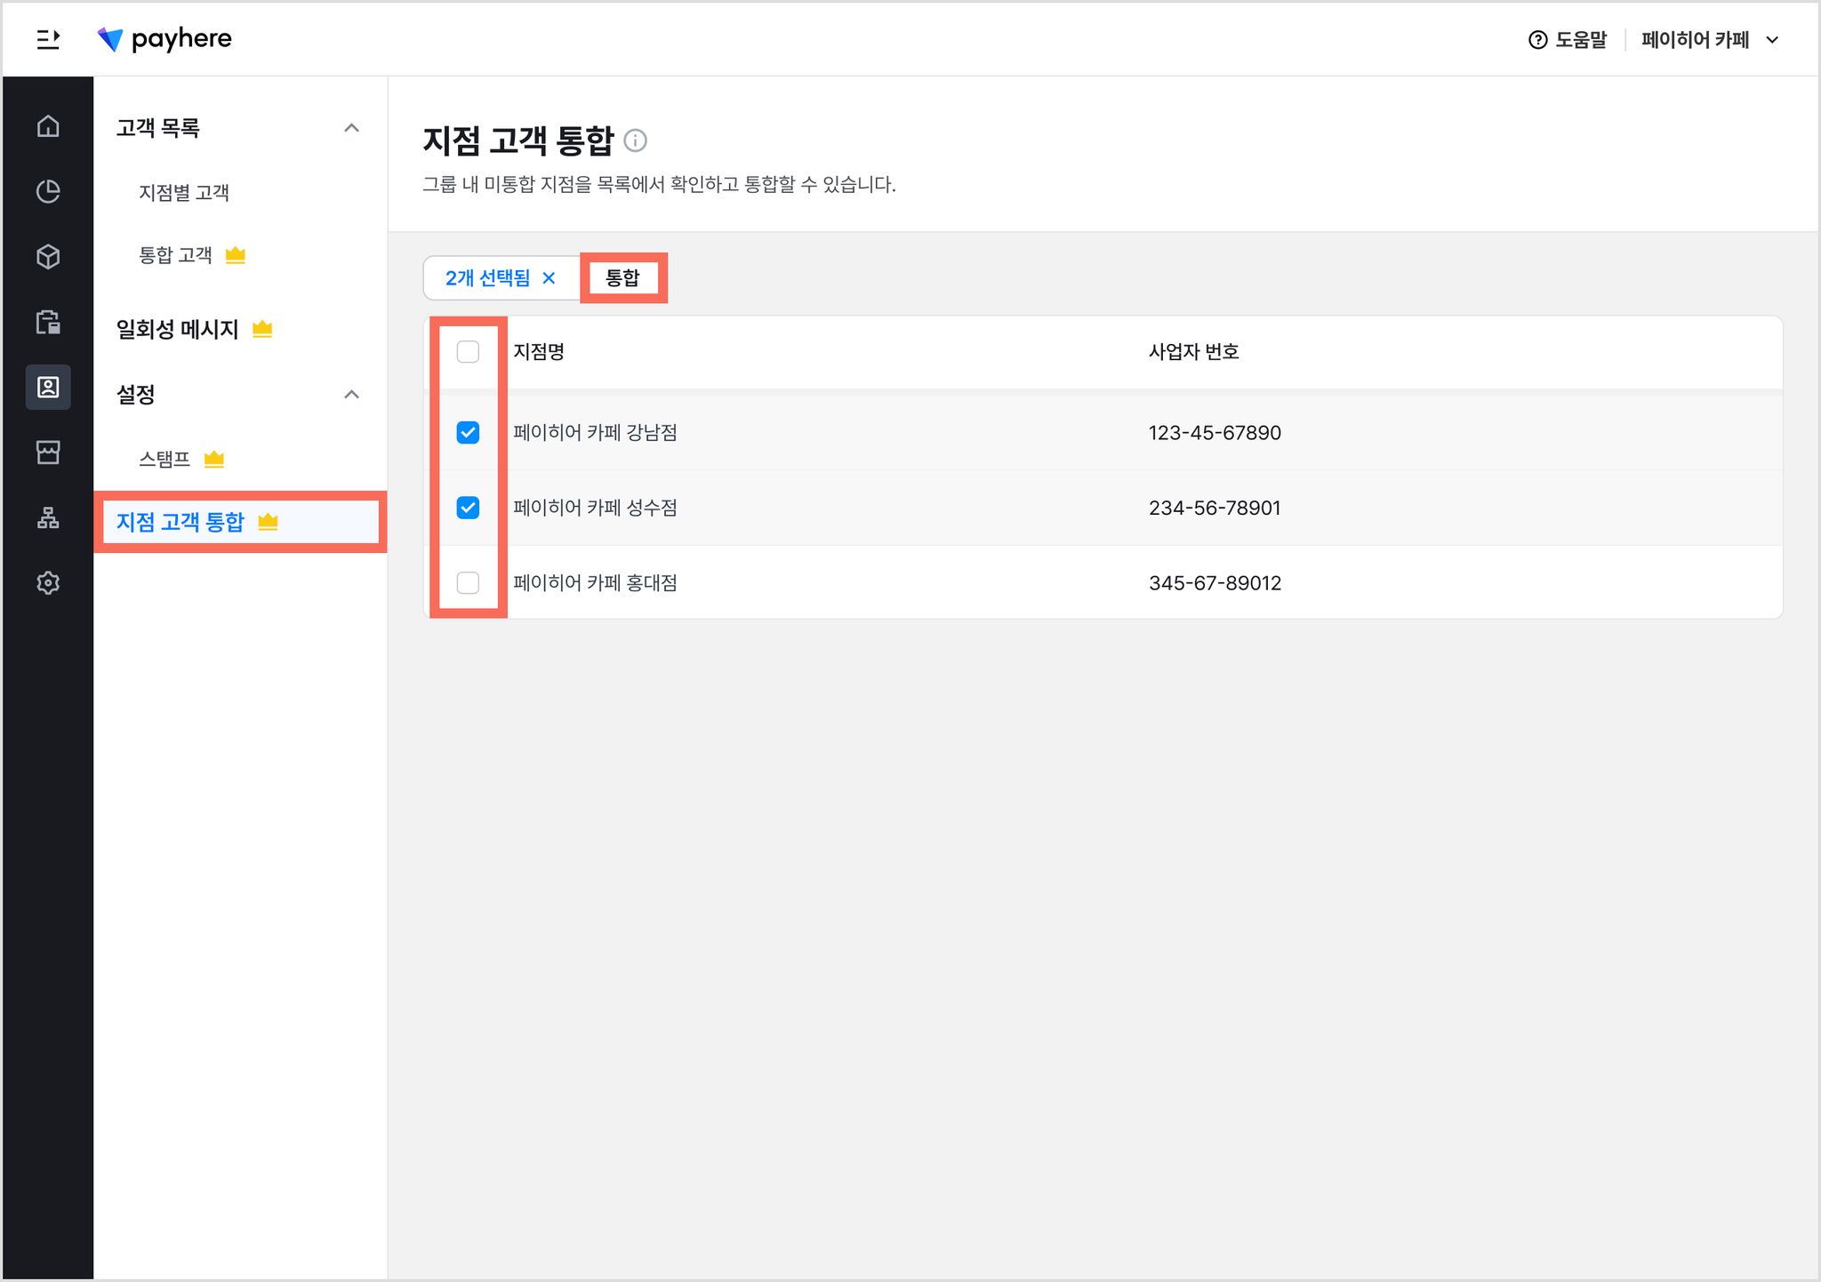Click the 설정 section header
This screenshot has width=1821, height=1282.
pos(135,395)
